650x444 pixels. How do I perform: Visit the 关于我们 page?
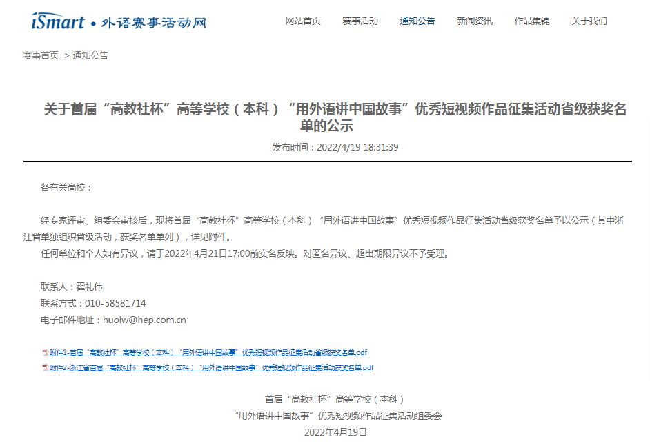[x=589, y=21]
